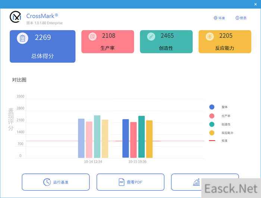Select the overall score 2269 card
Image resolution: width=261 pixels, height=198 pixels.
43,46
